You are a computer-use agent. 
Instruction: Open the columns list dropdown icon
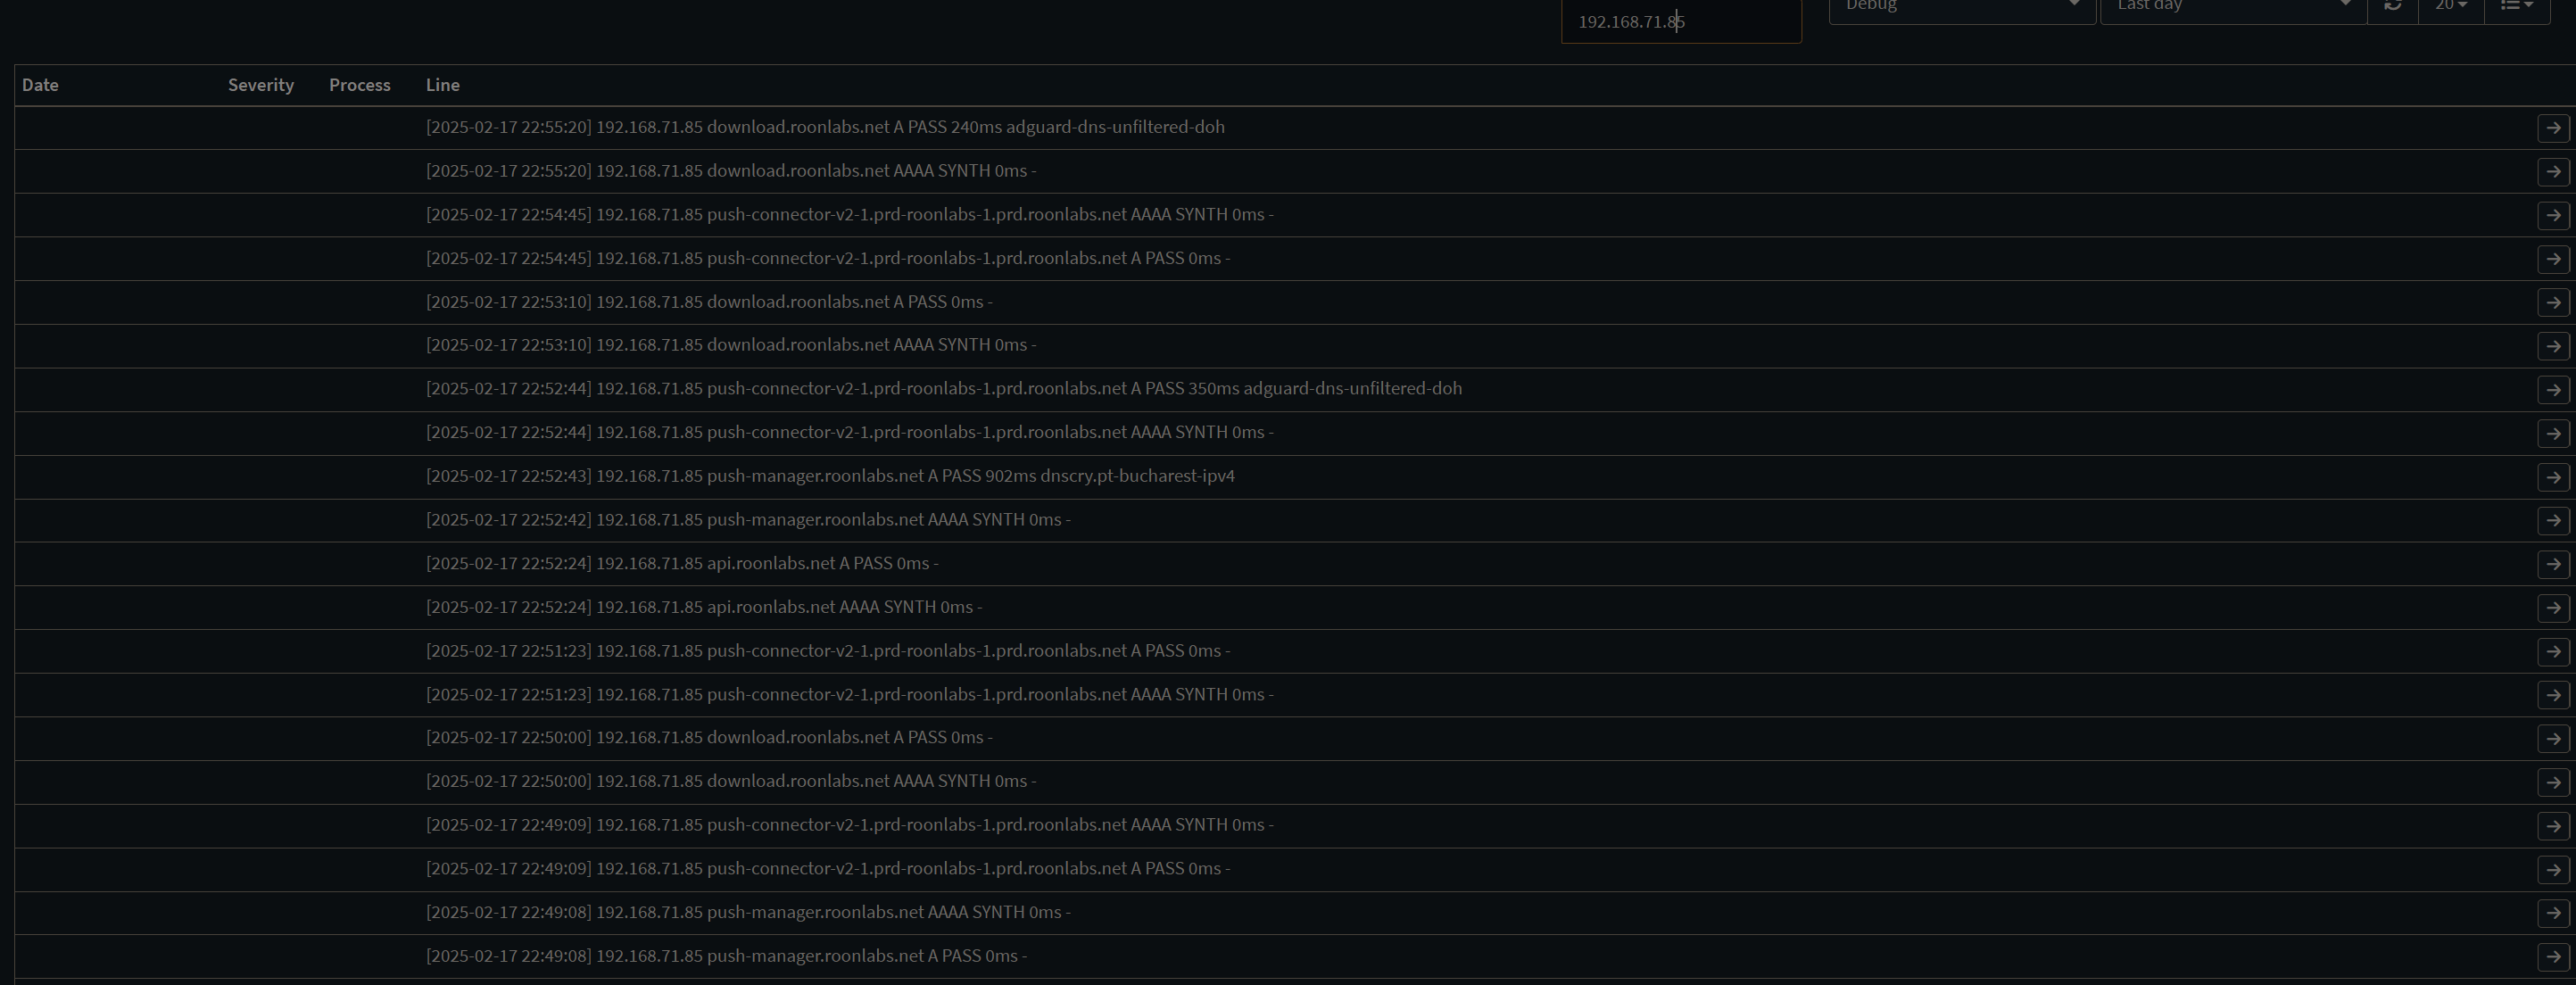(2517, 6)
